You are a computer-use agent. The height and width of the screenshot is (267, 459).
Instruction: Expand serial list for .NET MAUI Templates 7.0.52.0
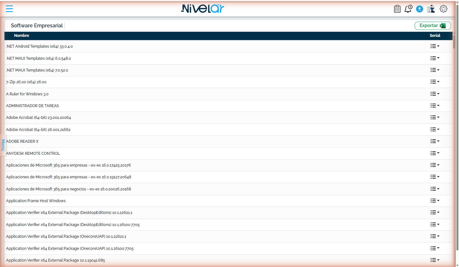[435, 70]
